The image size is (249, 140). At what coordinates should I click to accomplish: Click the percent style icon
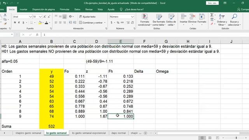[x=118, y=23]
